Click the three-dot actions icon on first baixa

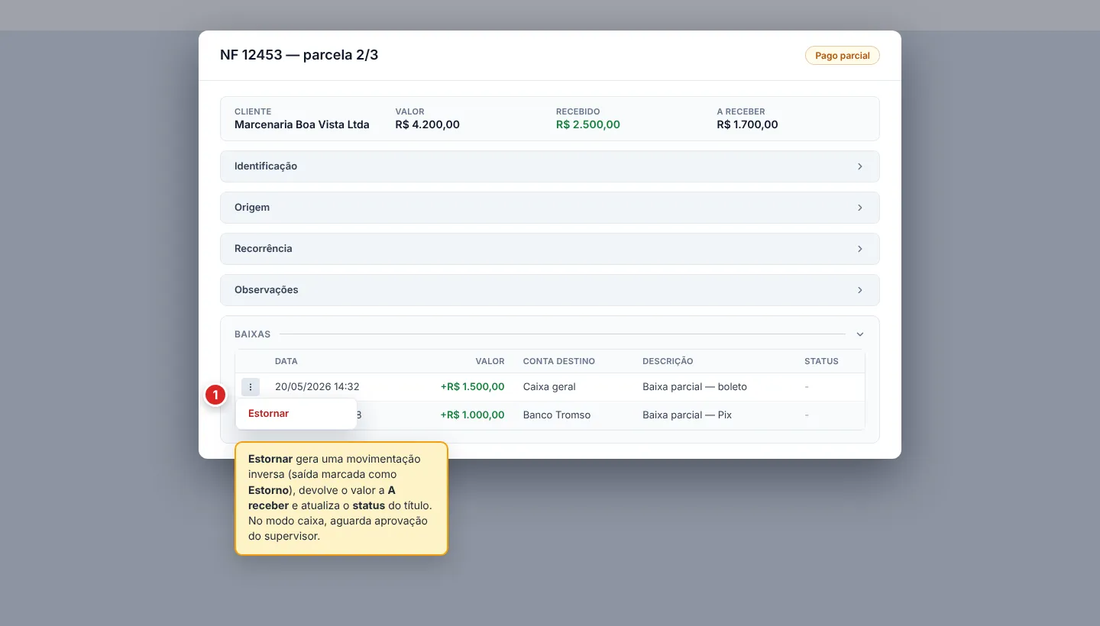[251, 387]
